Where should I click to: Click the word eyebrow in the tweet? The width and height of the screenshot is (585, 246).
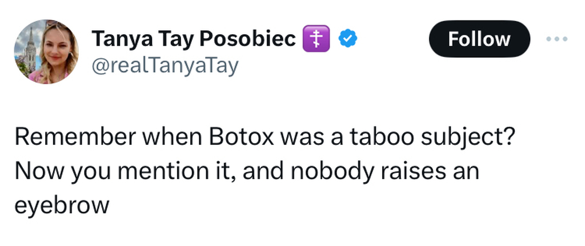point(62,206)
